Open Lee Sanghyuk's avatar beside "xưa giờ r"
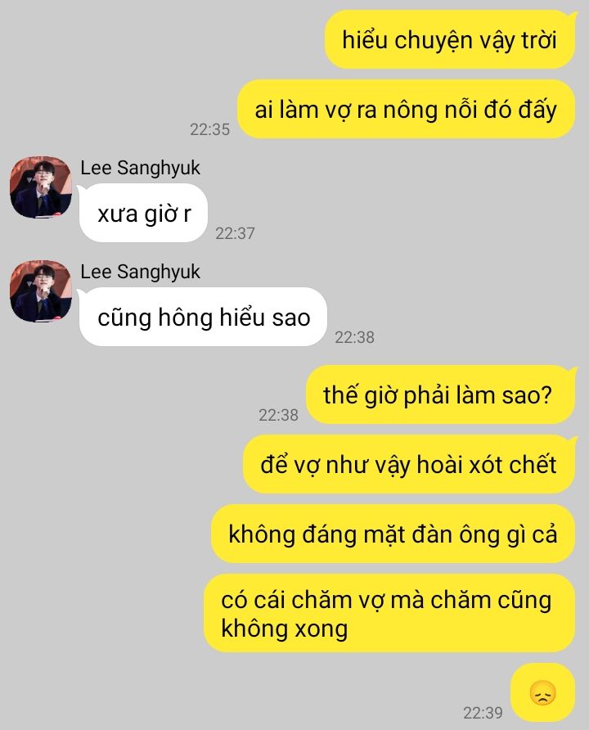 click(41, 187)
